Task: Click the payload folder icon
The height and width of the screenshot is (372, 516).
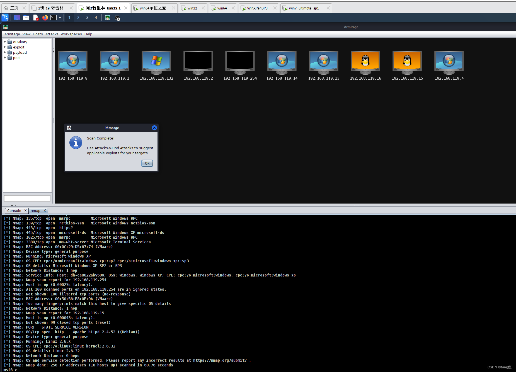Action: click(x=10, y=52)
